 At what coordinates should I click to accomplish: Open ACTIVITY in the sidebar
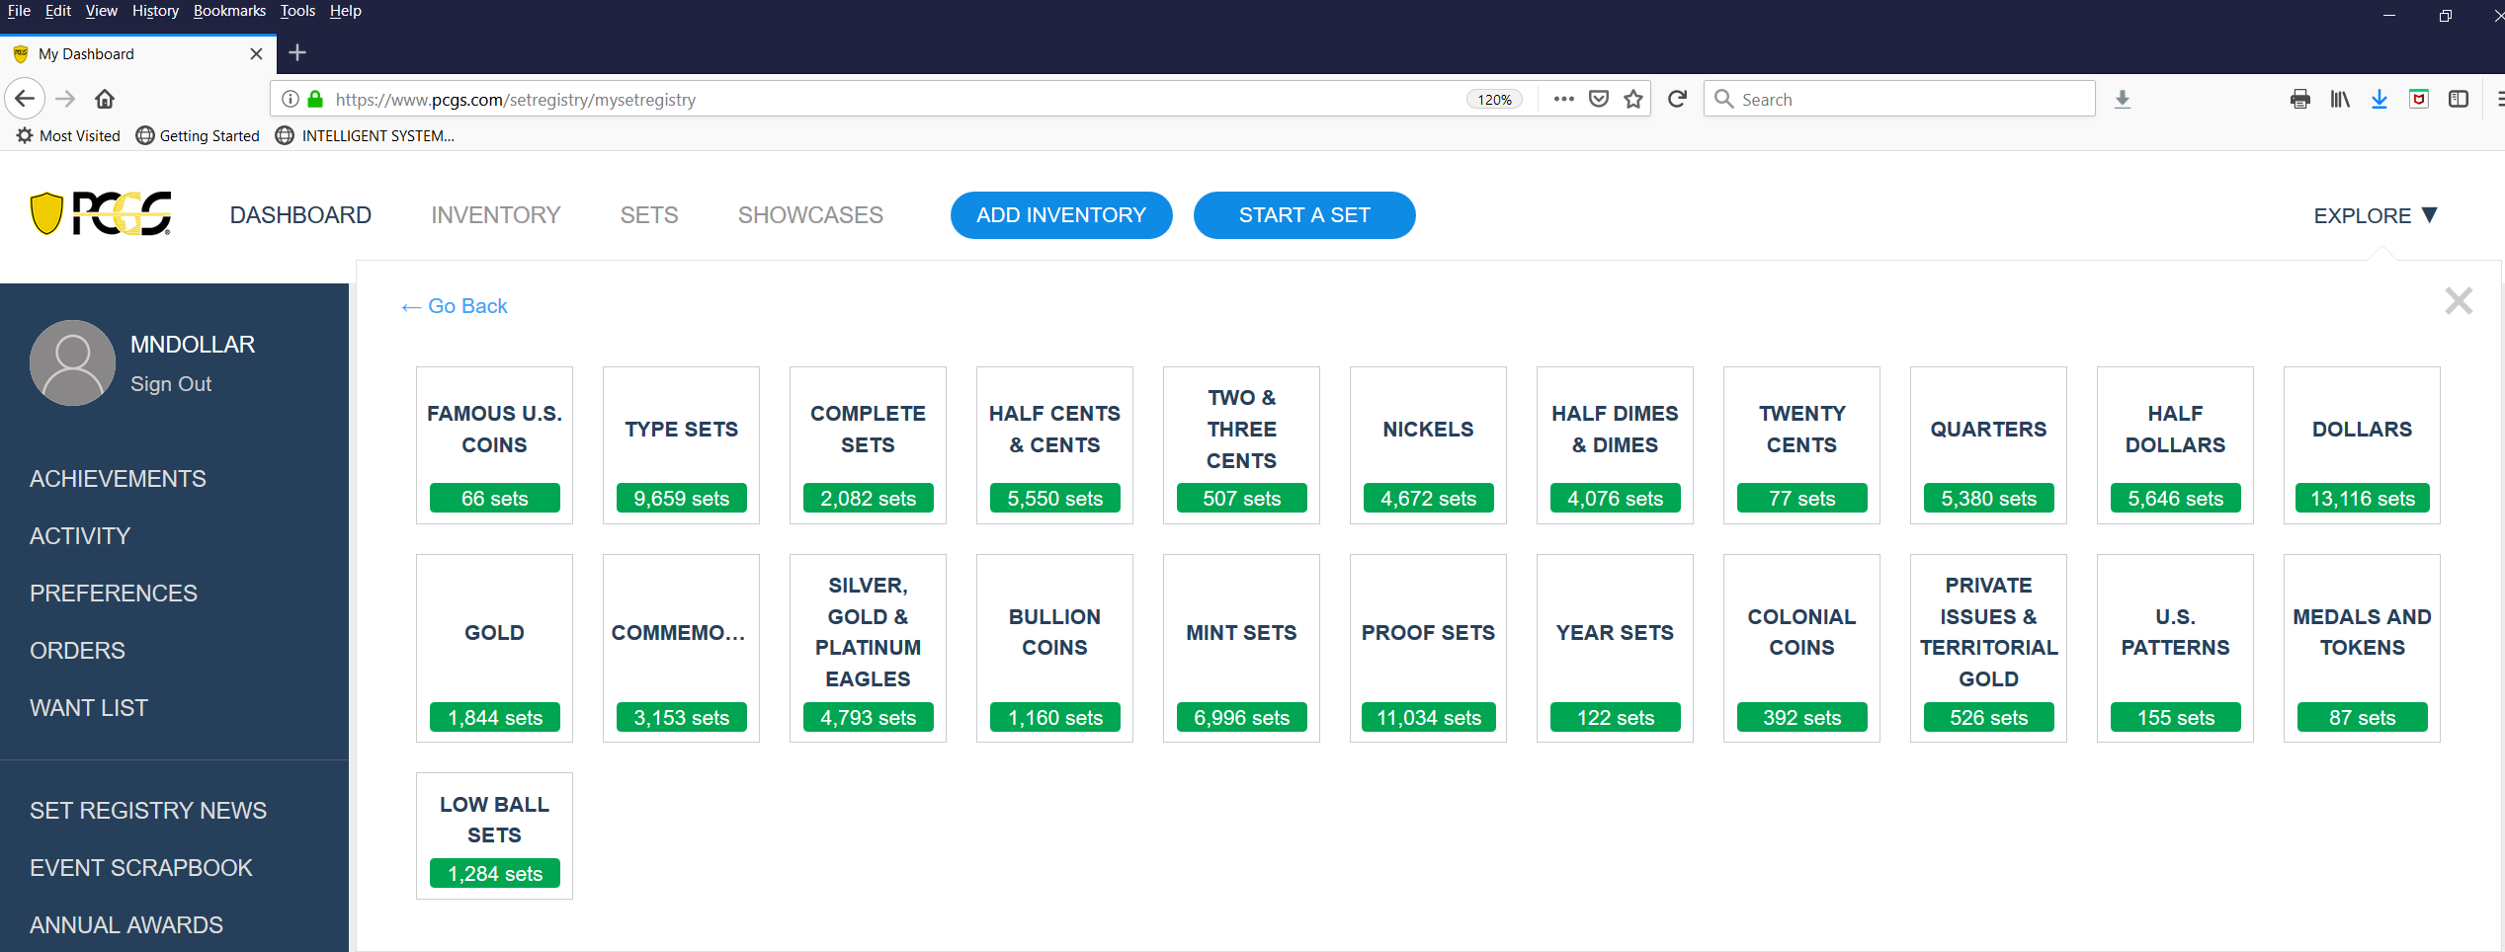(x=80, y=536)
